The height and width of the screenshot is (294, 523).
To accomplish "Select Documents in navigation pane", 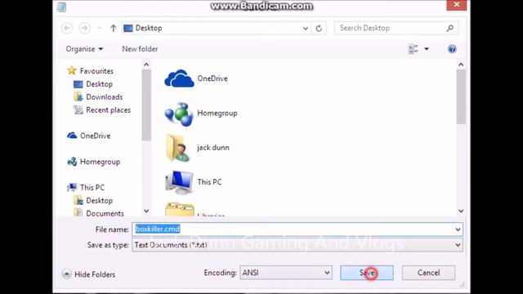I will [99, 213].
